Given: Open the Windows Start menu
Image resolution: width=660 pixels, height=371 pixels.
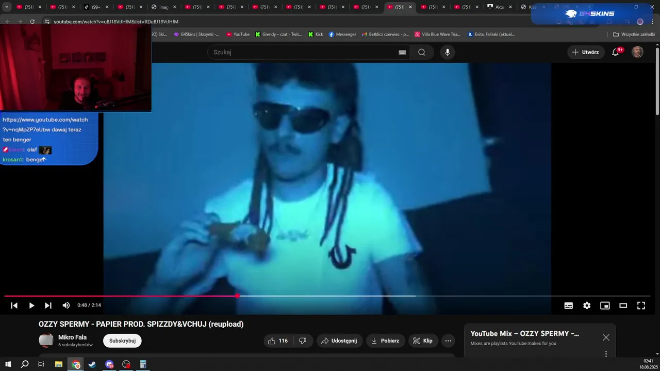Looking at the screenshot, I should [x=8, y=364].
